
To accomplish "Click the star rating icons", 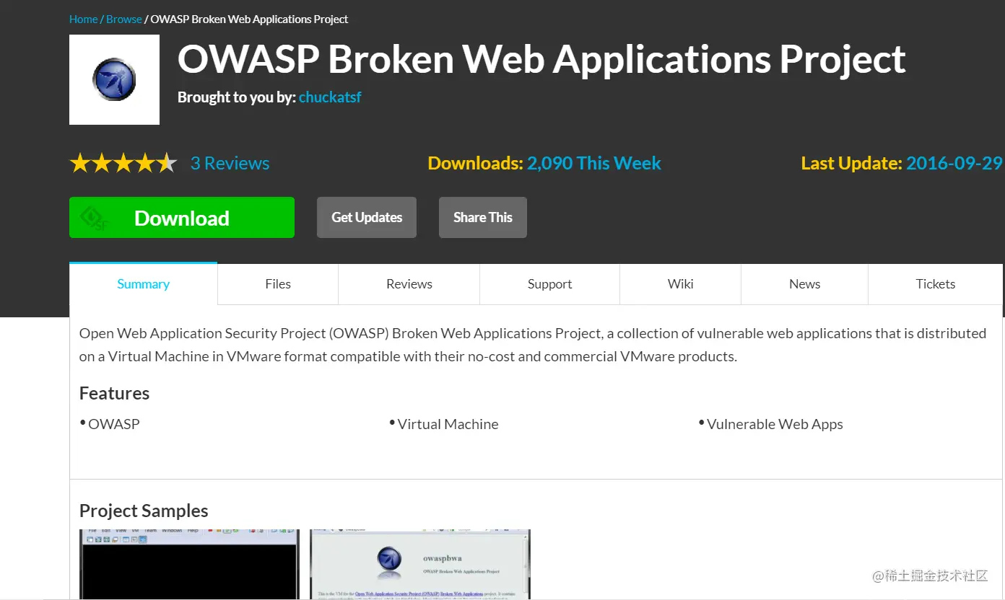I will click(x=123, y=163).
